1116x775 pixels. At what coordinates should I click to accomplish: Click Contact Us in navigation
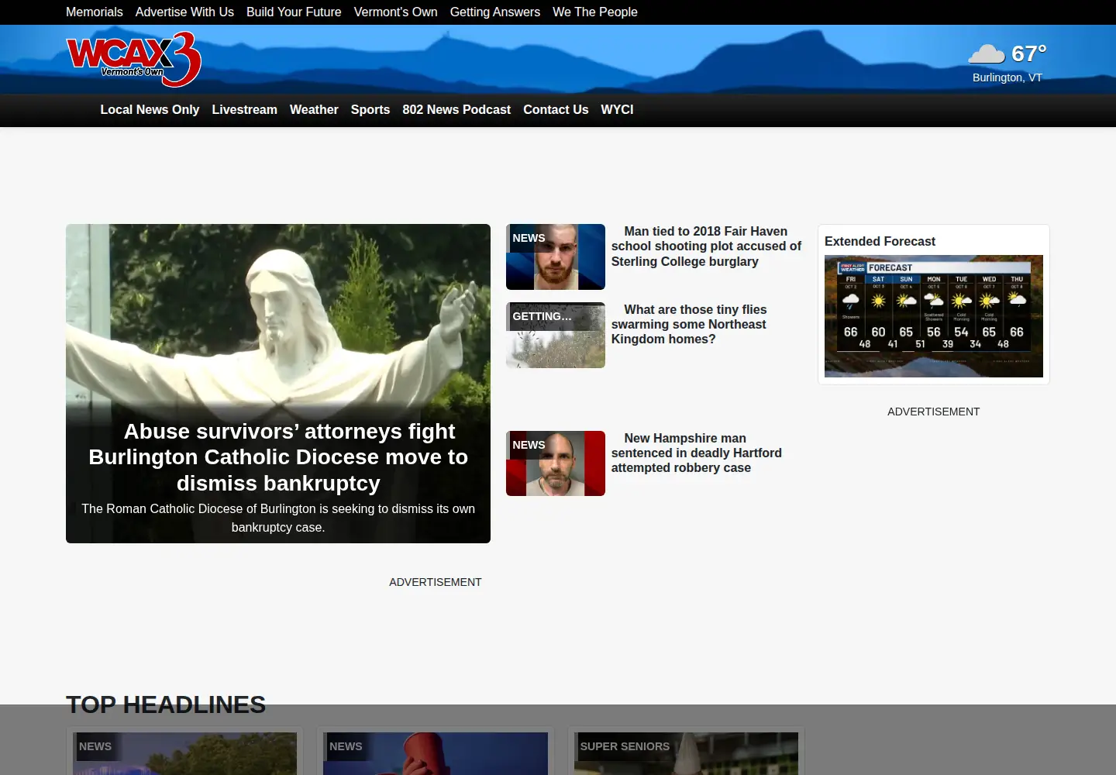556,109
